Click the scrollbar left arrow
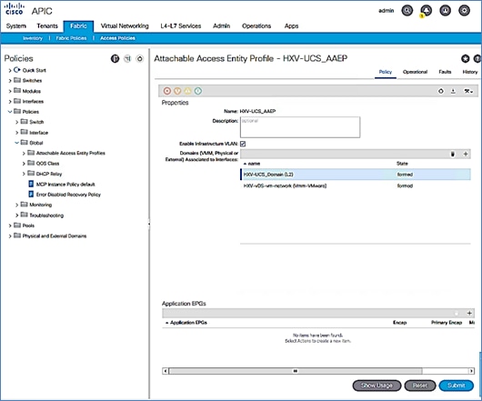Screen dimensions: 482x401 coord(166,371)
